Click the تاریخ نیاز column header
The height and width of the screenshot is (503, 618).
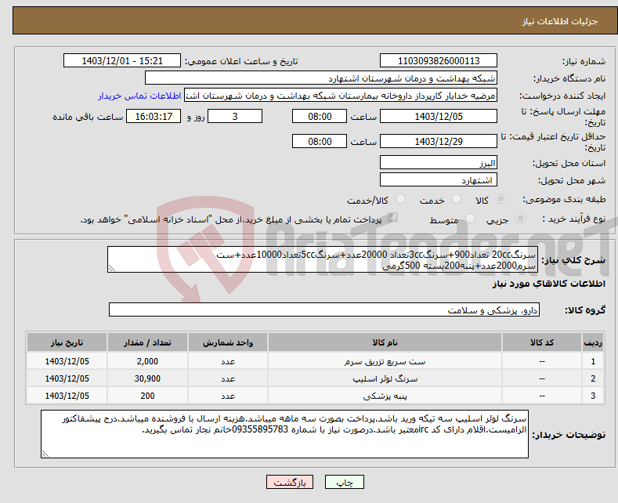pos(67,342)
